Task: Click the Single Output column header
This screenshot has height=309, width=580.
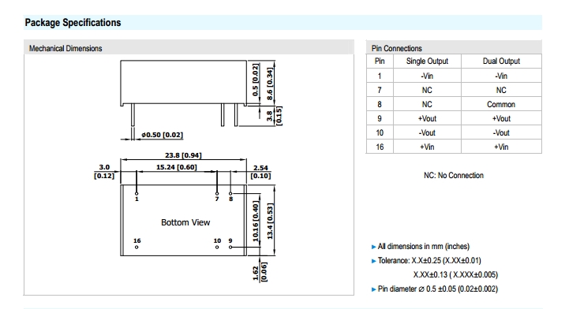Action: point(427,61)
